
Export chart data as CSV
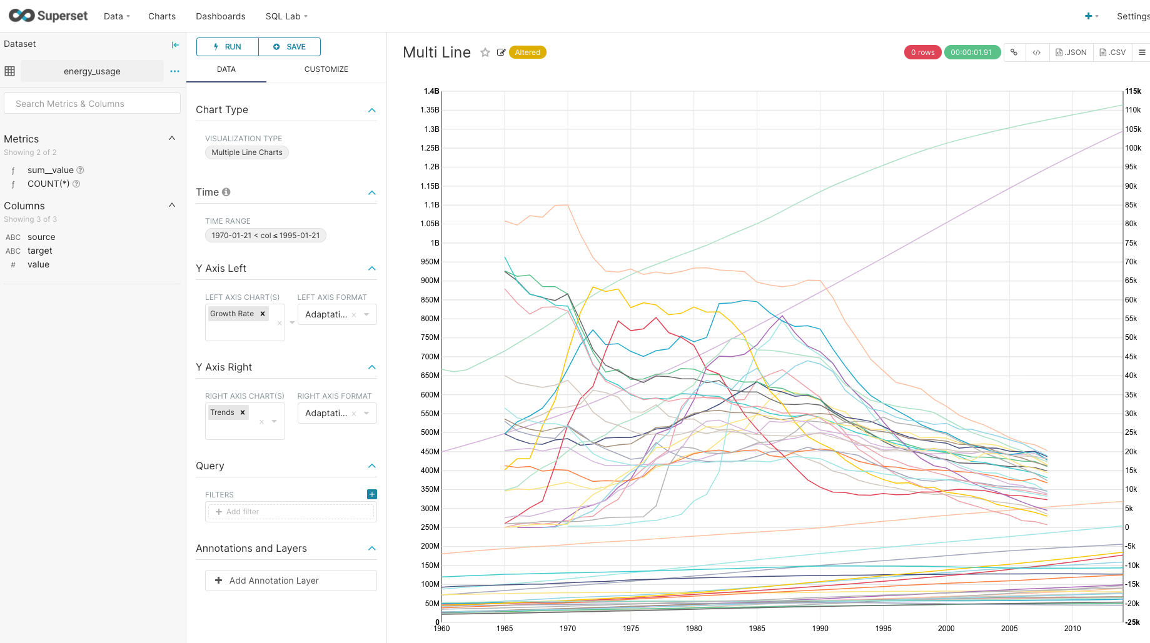coord(1112,52)
